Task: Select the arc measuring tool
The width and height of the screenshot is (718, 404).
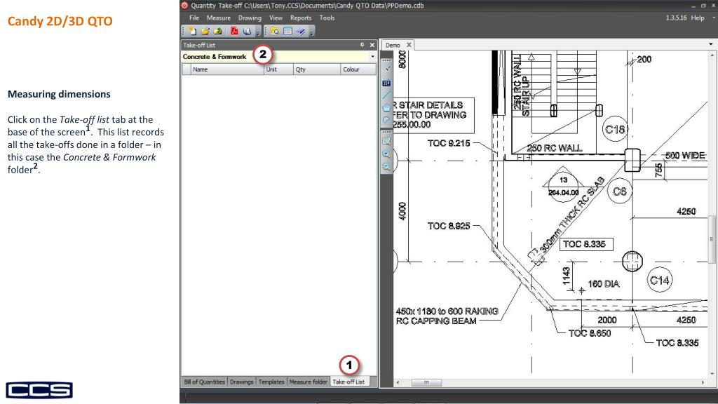Action: click(386, 119)
